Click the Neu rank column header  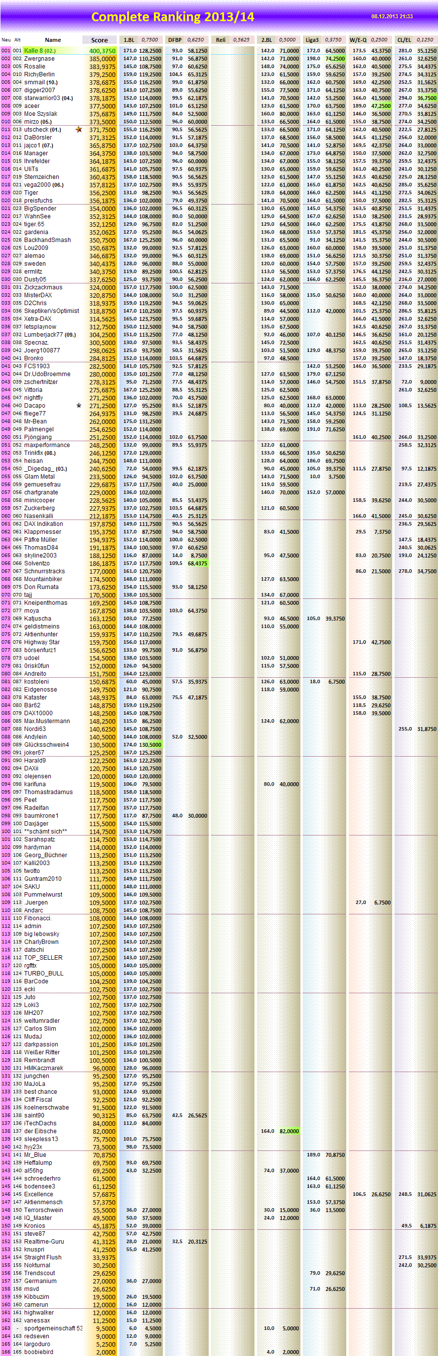click(x=6, y=40)
